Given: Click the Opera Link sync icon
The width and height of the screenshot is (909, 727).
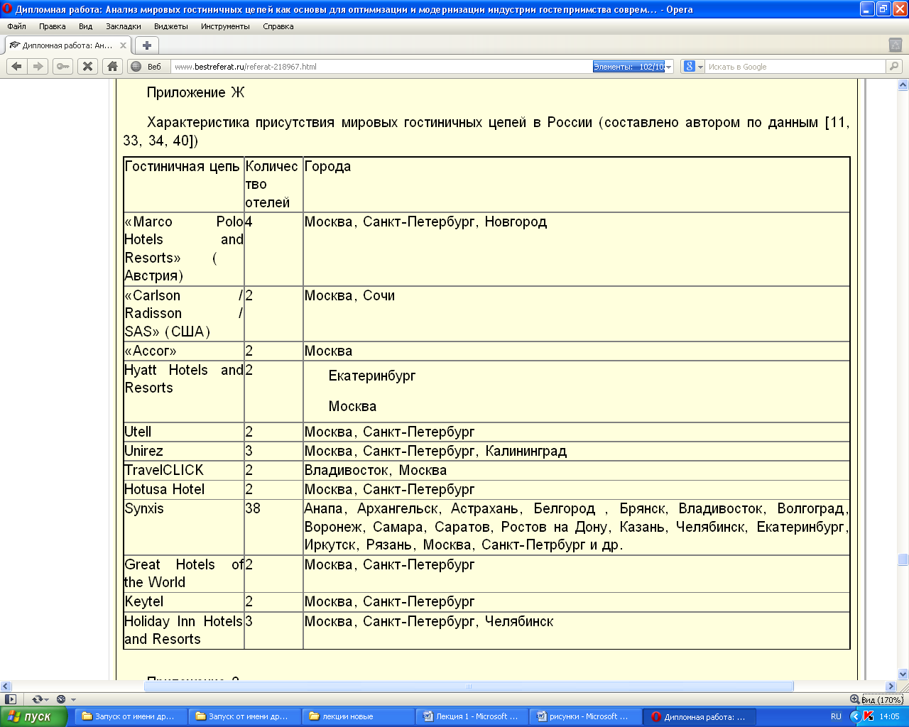Looking at the screenshot, I should [x=38, y=699].
